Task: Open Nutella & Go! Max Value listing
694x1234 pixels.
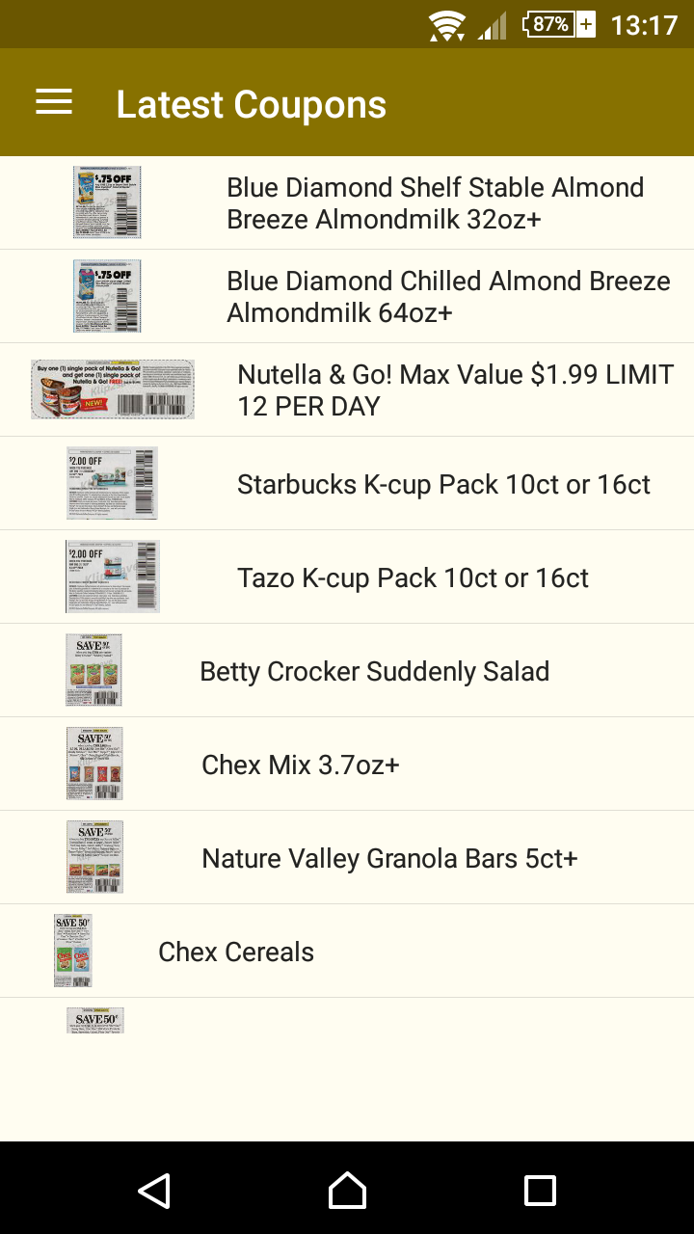Action: [x=347, y=389]
